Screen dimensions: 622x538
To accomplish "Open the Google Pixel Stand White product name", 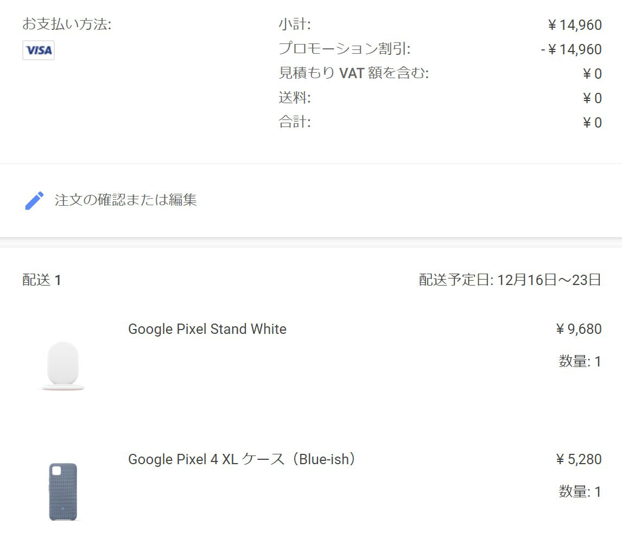I will [207, 329].
